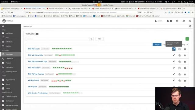This screenshot has height=110, width=195.
Task: Copy the VM App Install template
Action: (179, 81)
